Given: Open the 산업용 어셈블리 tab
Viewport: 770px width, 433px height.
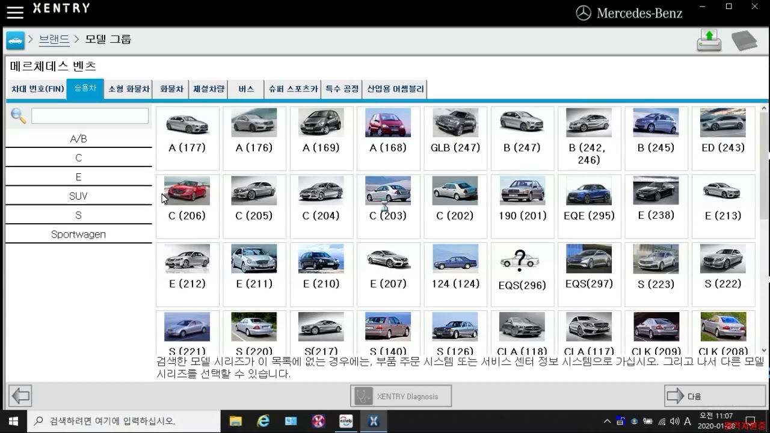Looking at the screenshot, I should 395,89.
